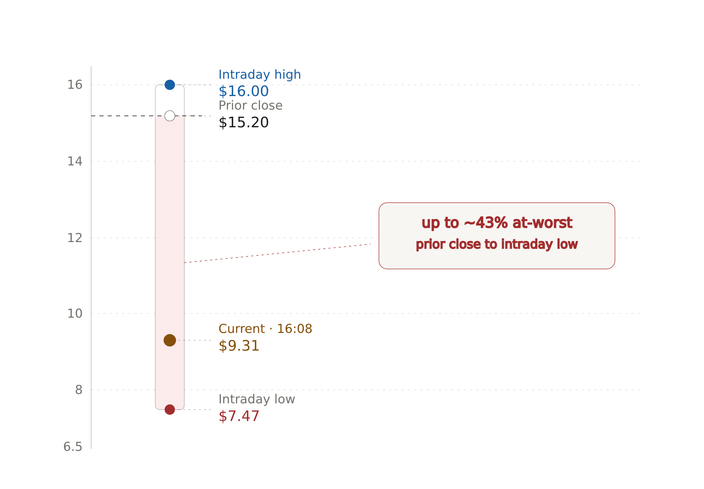Click the 10 y-axis tick label
This screenshot has height=489, width=704.
pyautogui.click(x=75, y=314)
